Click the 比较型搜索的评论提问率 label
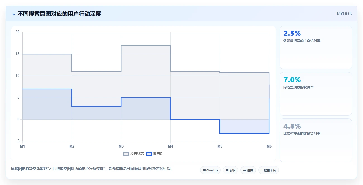The height and width of the screenshot is (185, 363). pyautogui.click(x=302, y=134)
